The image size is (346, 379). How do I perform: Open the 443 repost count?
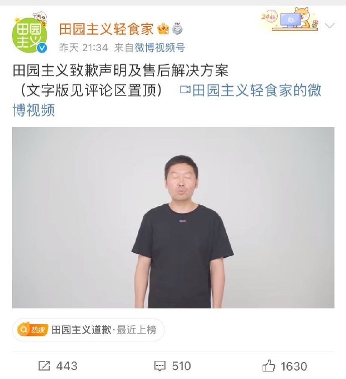pyautogui.click(x=67, y=366)
